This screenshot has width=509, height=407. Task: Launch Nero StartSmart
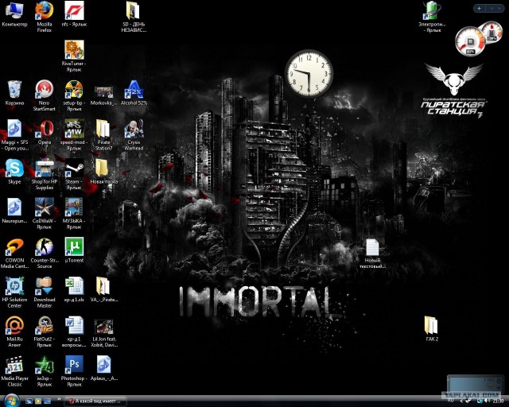coord(45,95)
